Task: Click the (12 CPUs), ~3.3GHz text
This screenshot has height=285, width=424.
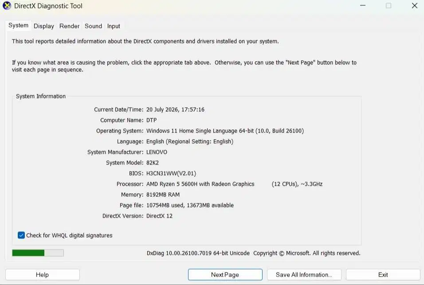Action: (x=297, y=184)
